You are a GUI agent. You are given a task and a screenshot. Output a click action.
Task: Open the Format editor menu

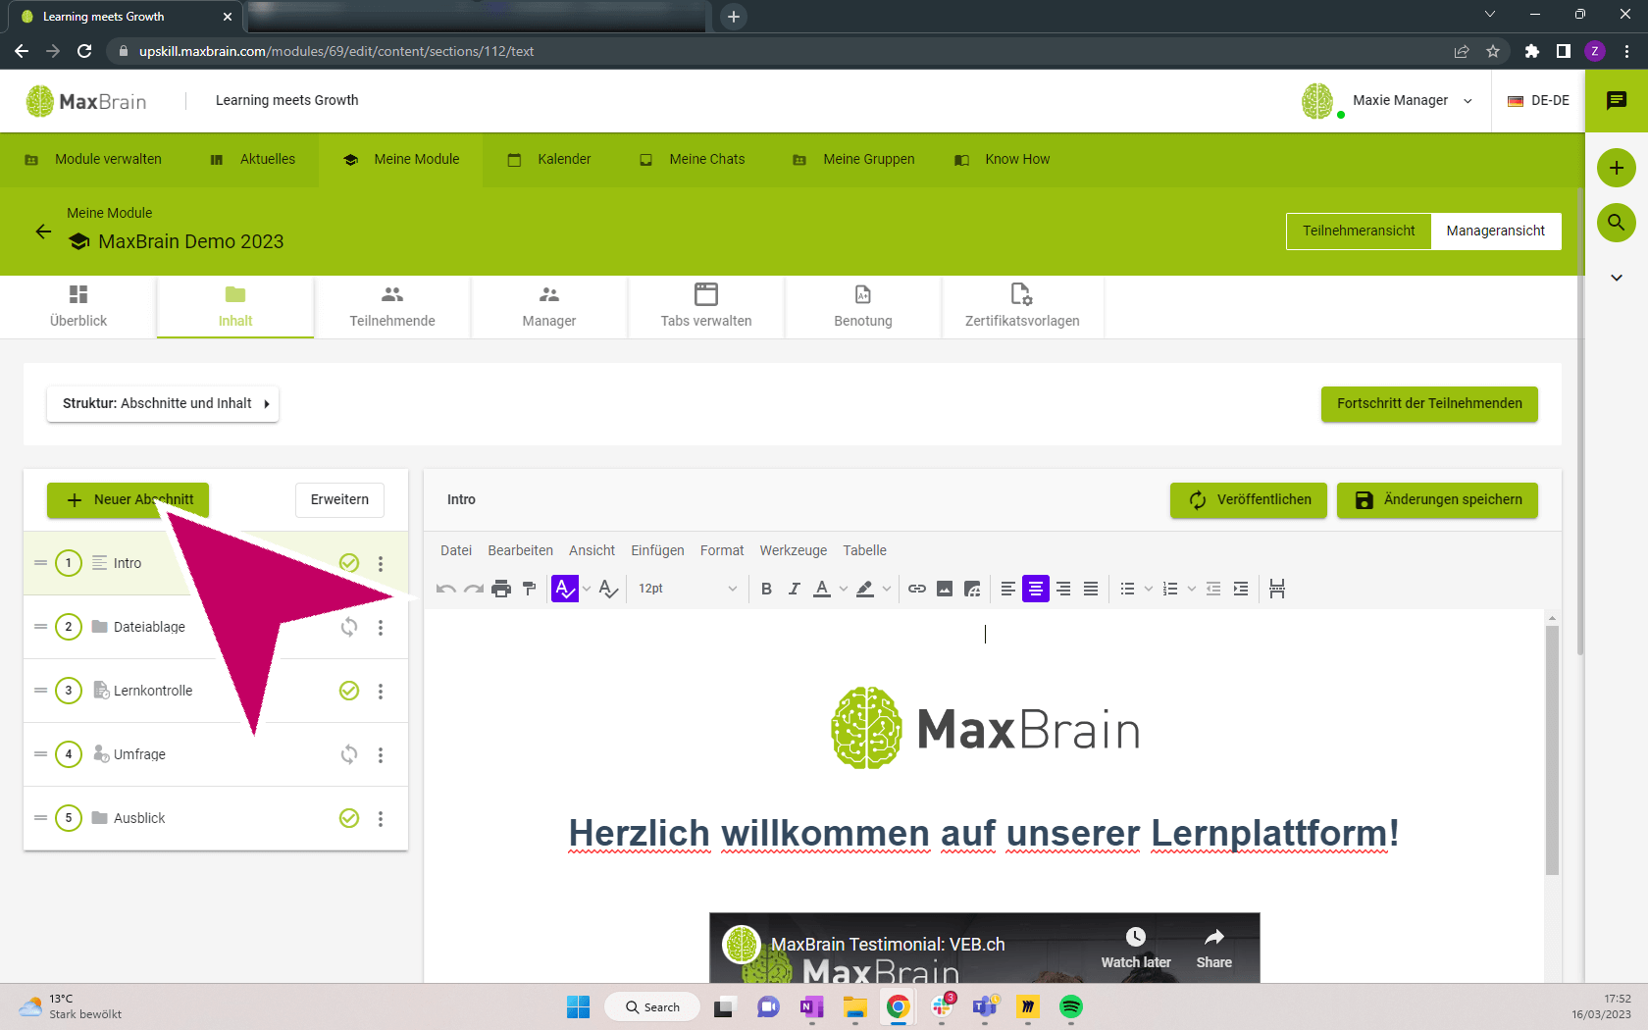[x=722, y=550]
